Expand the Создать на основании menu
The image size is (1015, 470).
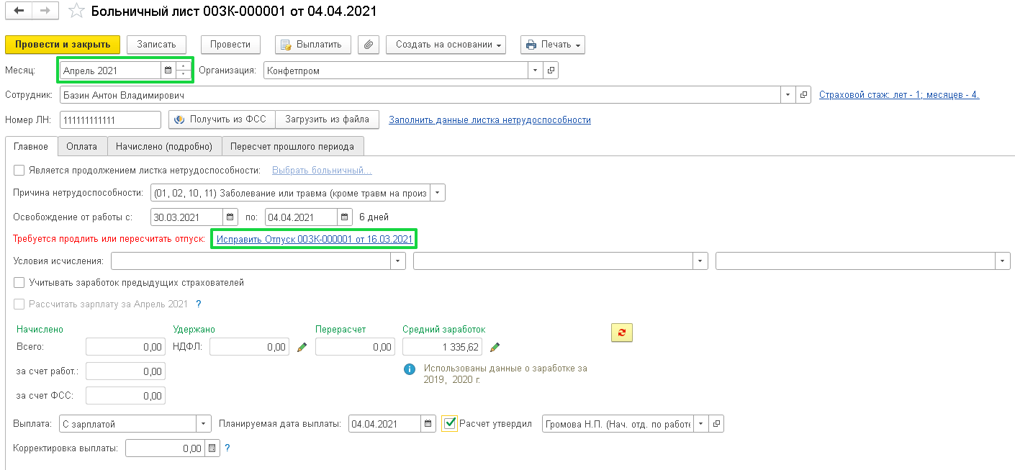pyautogui.click(x=446, y=45)
